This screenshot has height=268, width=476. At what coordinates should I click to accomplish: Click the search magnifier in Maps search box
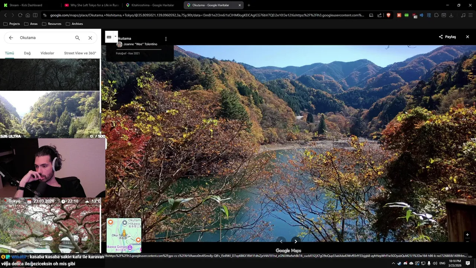click(77, 38)
